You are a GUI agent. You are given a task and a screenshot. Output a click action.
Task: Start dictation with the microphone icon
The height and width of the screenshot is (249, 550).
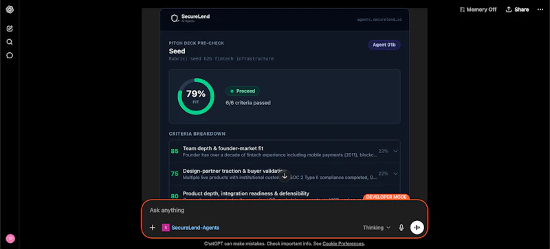pos(401,228)
